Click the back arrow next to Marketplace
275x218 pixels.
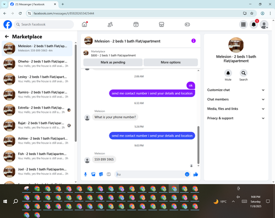point(7,37)
